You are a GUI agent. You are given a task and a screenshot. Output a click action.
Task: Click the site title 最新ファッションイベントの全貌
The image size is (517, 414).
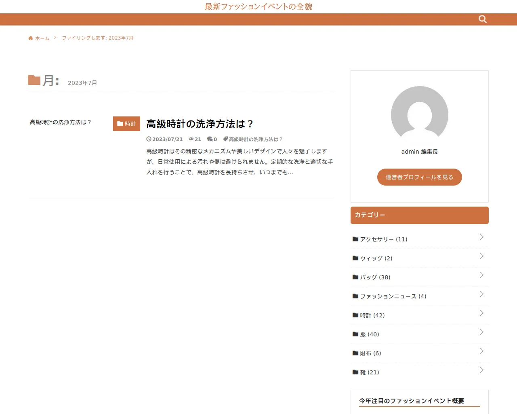[258, 6]
